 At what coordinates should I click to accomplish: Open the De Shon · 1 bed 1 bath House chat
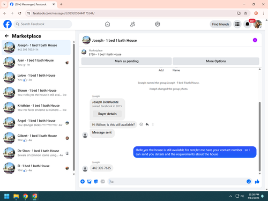(36, 153)
